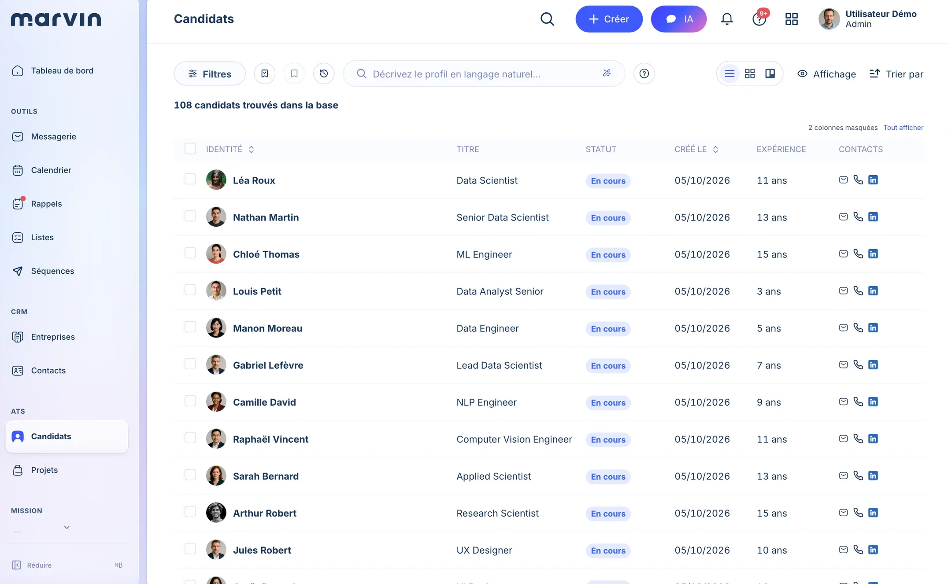The height and width of the screenshot is (584, 948).
Task: Open the Trier par sort menu
Action: pyautogui.click(x=896, y=74)
